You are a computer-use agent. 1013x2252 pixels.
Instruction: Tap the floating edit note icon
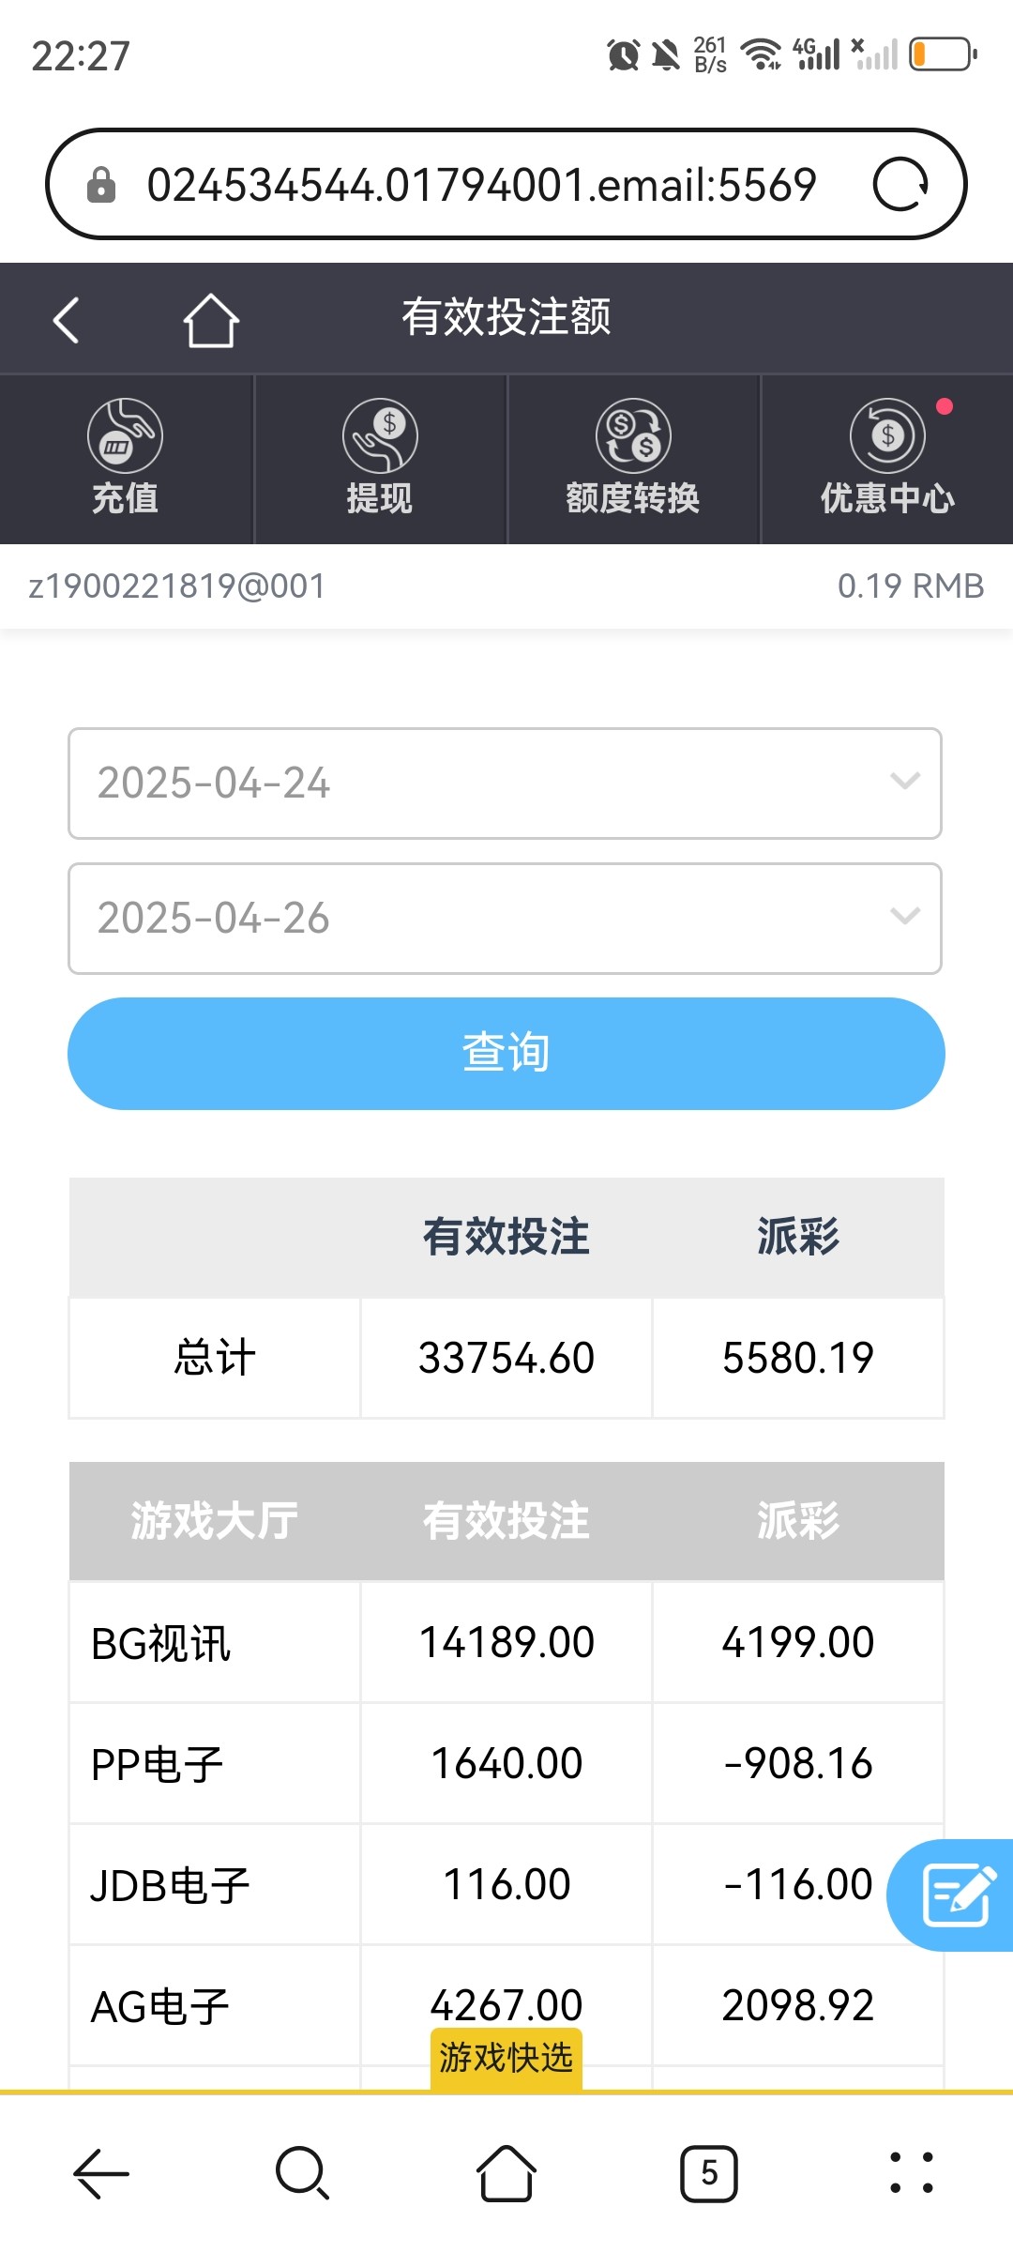(x=957, y=1894)
